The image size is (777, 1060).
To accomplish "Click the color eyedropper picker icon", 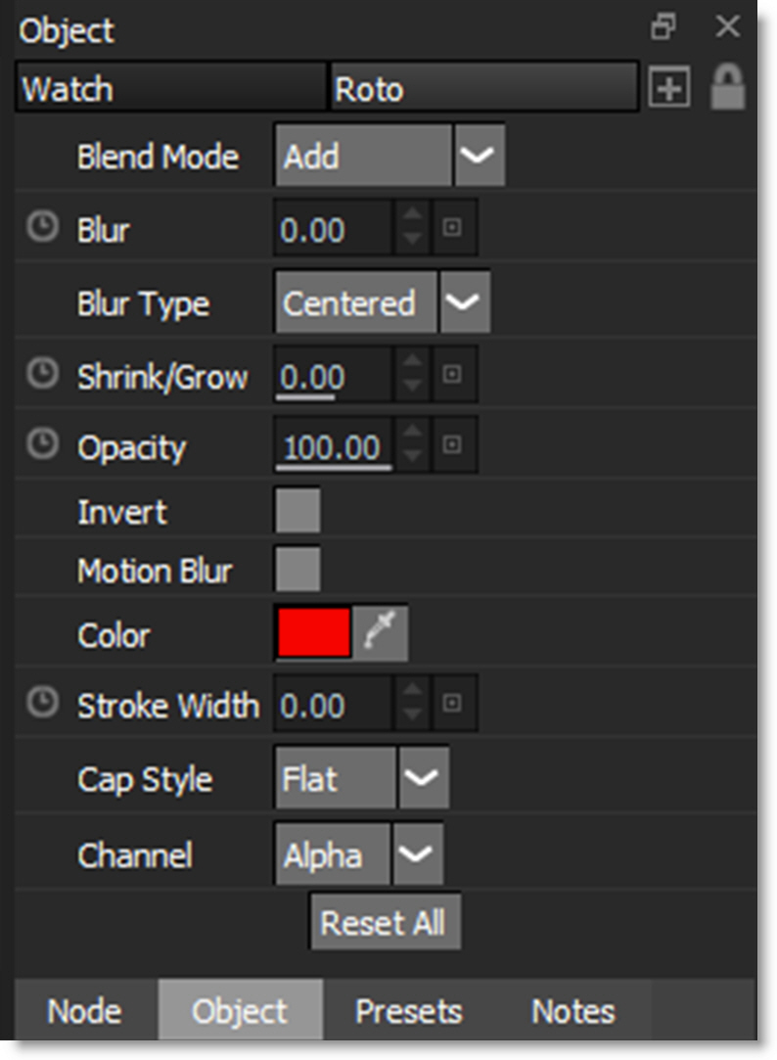I will click(381, 633).
